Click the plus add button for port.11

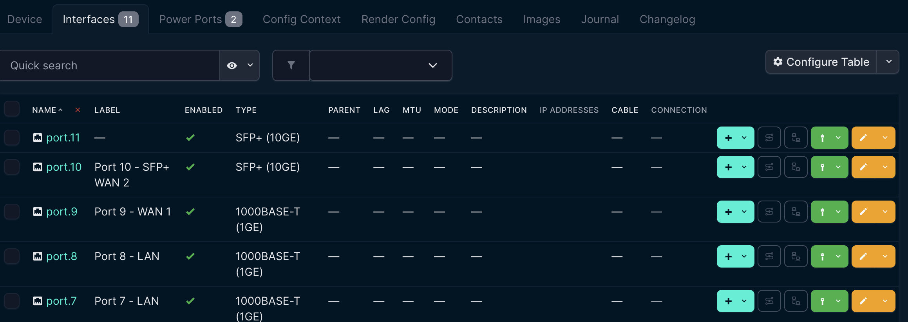[x=728, y=138]
